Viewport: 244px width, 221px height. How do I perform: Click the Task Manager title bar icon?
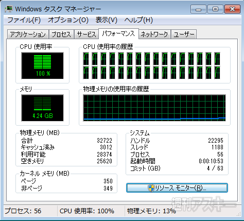[9, 9]
